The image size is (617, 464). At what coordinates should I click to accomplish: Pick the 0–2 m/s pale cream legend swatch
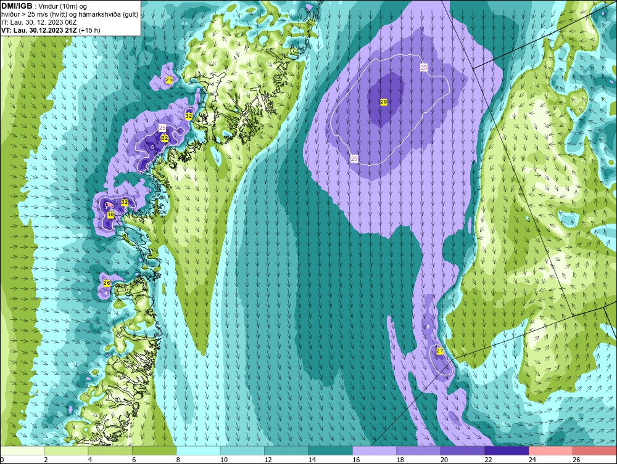tap(22, 450)
